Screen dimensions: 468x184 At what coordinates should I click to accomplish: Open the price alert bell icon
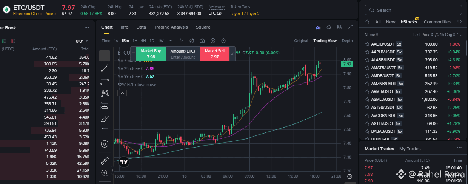(329, 27)
